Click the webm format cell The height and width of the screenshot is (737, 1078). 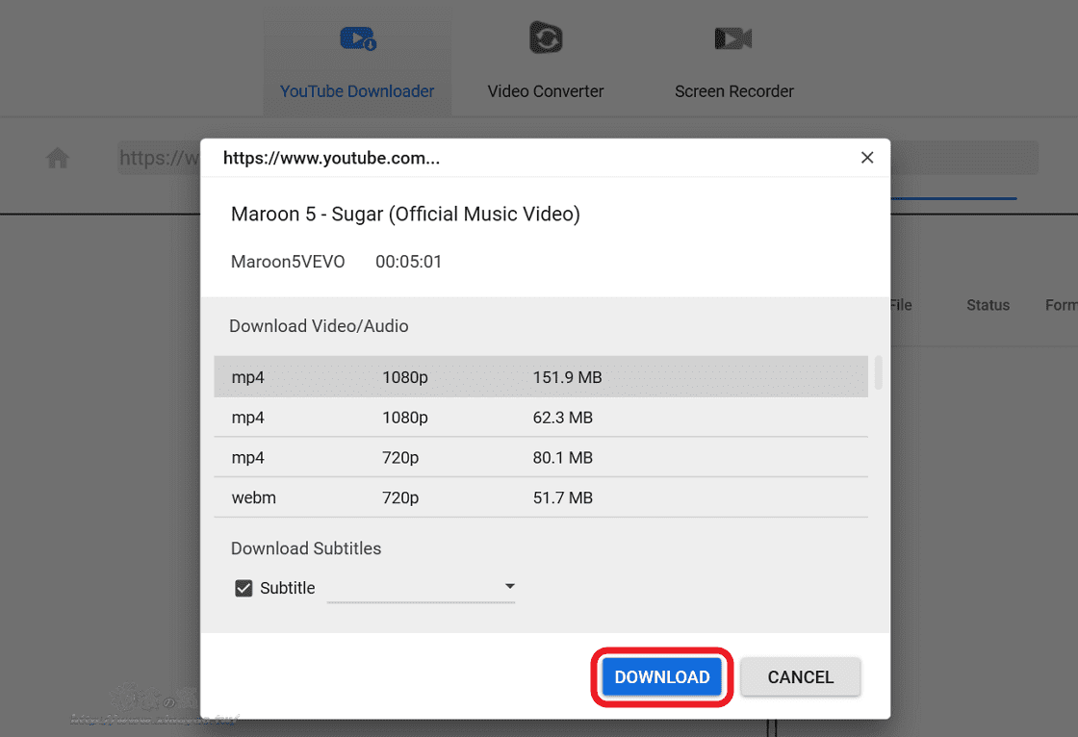pos(254,497)
